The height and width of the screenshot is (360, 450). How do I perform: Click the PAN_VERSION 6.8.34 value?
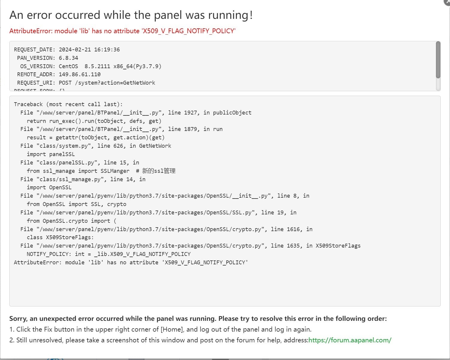pos(68,58)
